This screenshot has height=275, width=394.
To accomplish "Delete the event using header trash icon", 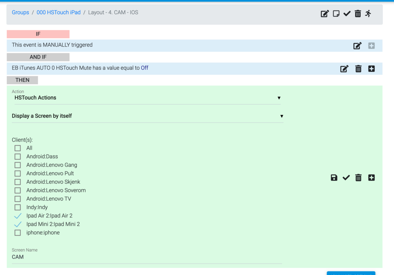I will click(x=358, y=14).
